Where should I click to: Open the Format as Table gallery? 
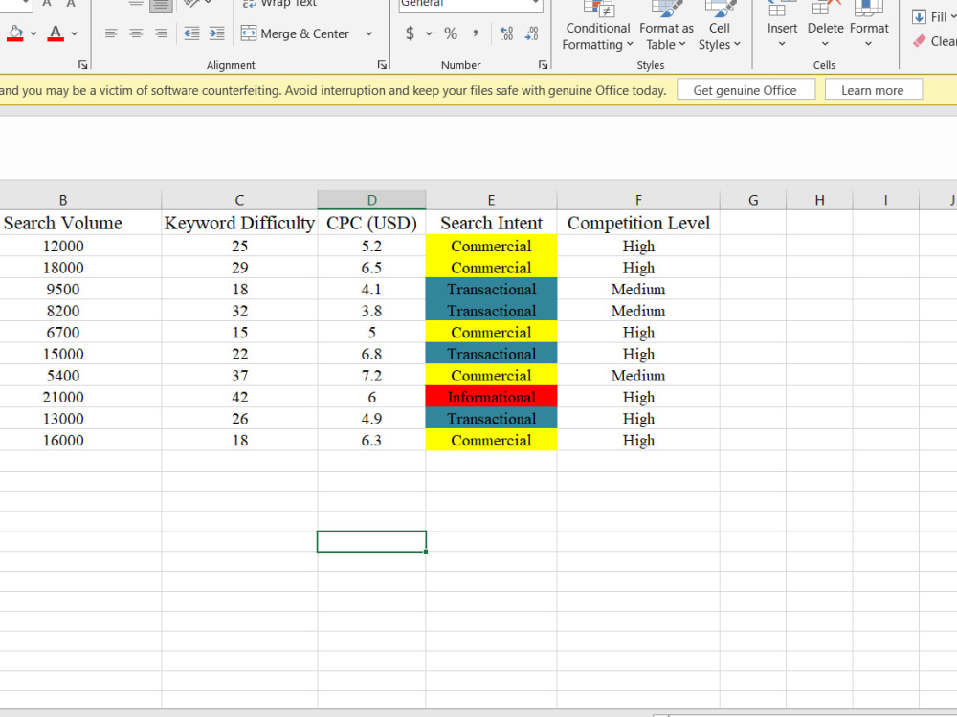tap(666, 28)
